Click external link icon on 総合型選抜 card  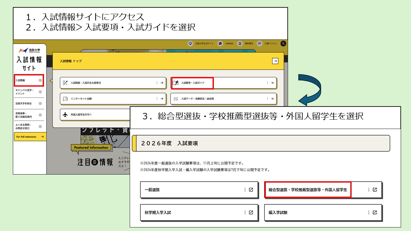(x=375, y=190)
